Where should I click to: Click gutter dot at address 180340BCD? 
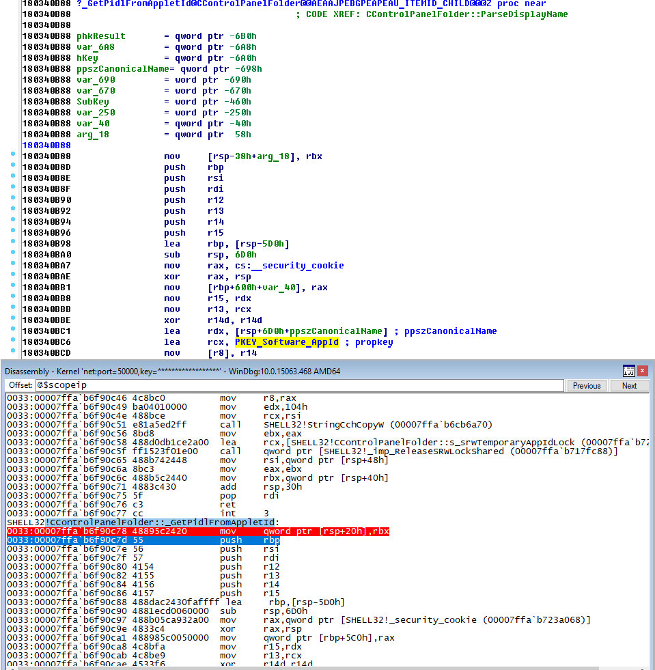tap(13, 352)
